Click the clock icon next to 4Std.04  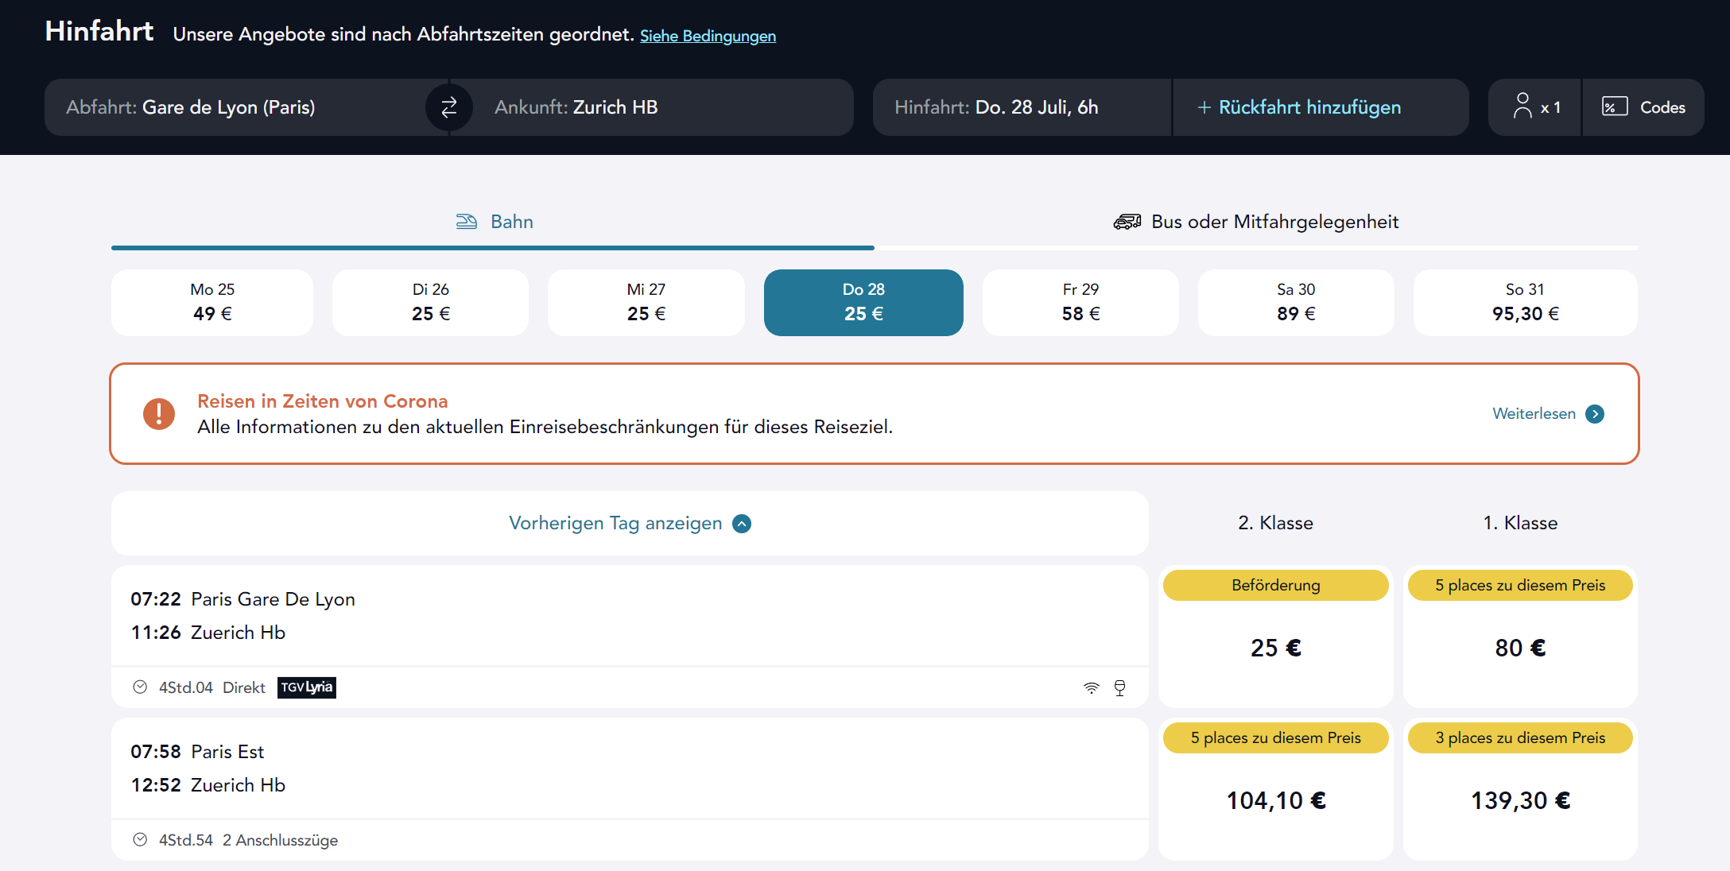coord(140,687)
